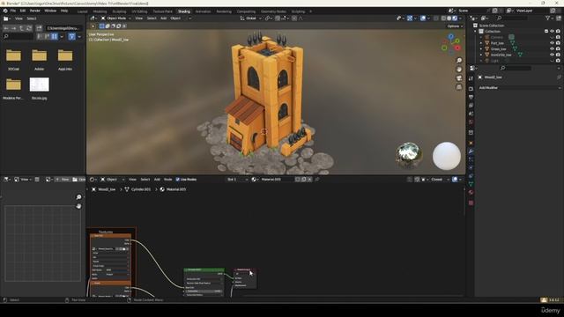564x317 pixels.
Task: Open the outliner filter dropdown
Action: point(549,18)
